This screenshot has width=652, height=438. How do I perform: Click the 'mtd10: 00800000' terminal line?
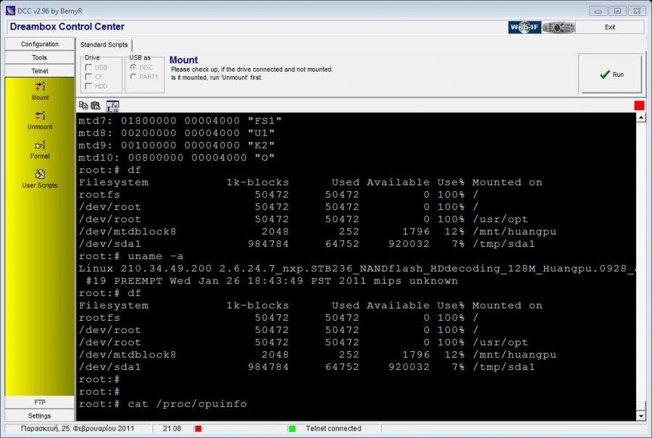tap(176, 158)
